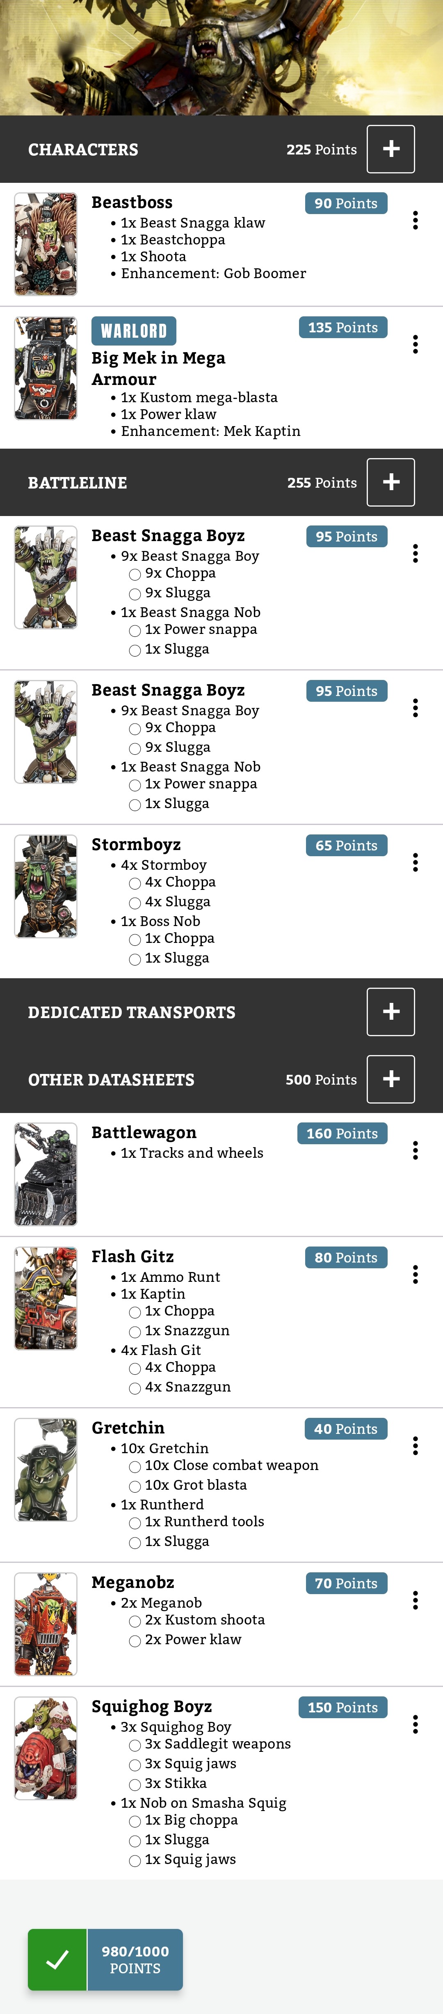The width and height of the screenshot is (443, 2014).
Task: Open the Battlewagon three-dot menu
Action: click(415, 1150)
